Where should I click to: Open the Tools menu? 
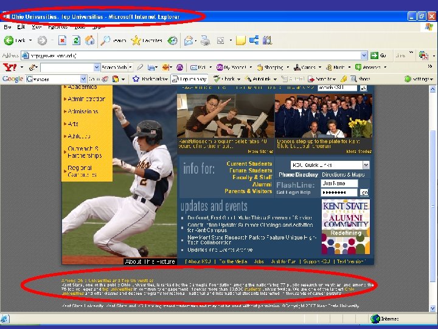[80, 27]
